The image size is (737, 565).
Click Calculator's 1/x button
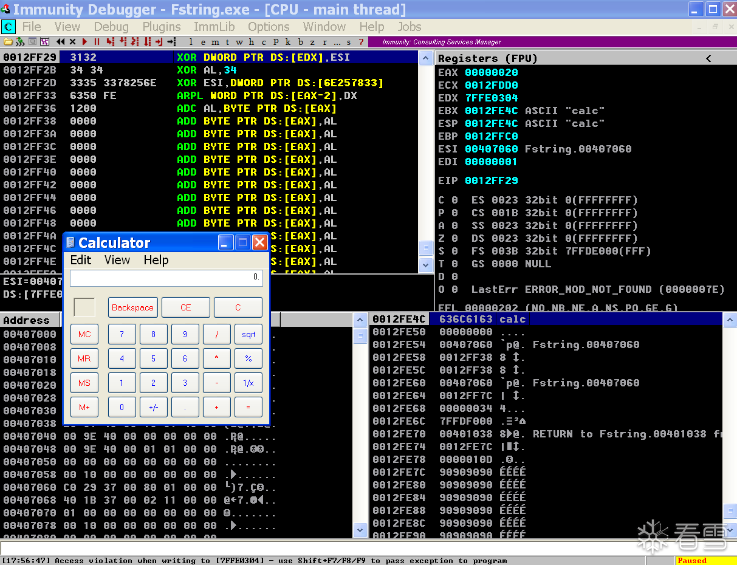(249, 383)
